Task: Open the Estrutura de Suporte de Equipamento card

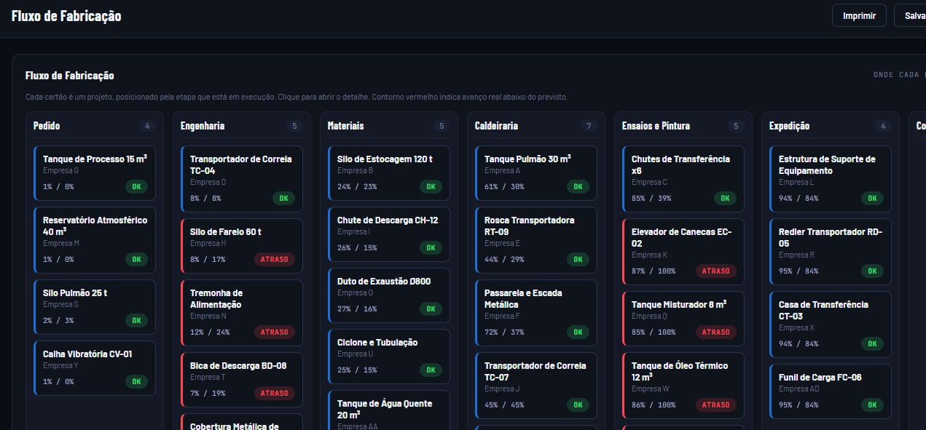Action: click(x=831, y=179)
